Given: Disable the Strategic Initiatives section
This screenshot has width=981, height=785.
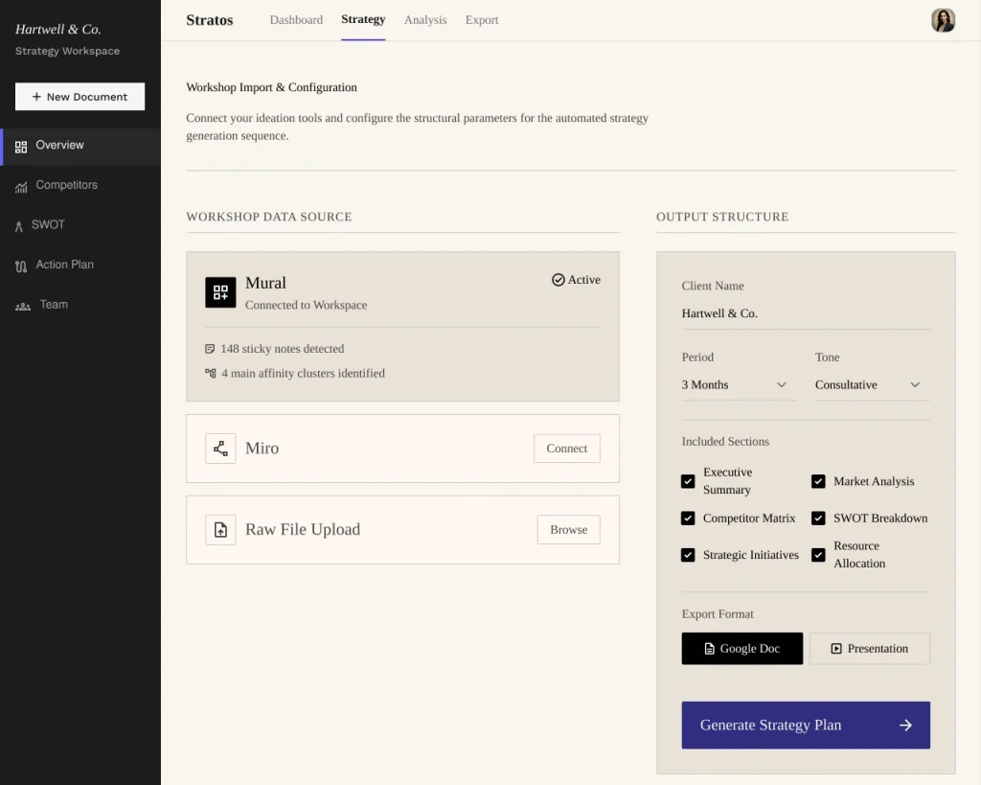Looking at the screenshot, I should click(688, 555).
